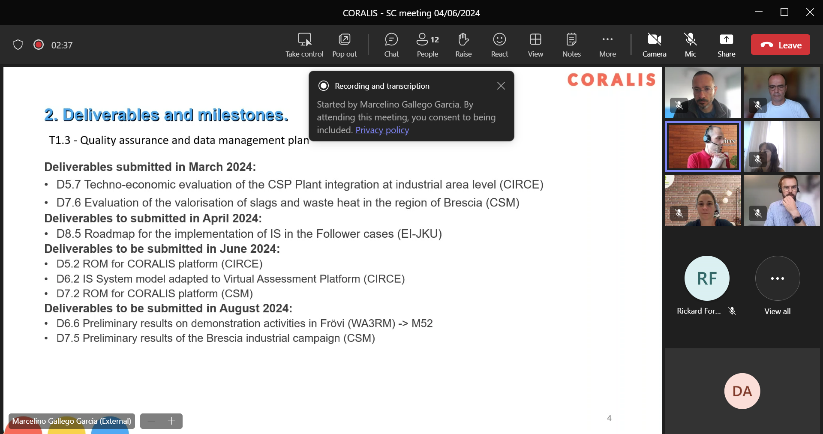Show the People participant list
The width and height of the screenshot is (823, 434).
pos(427,45)
